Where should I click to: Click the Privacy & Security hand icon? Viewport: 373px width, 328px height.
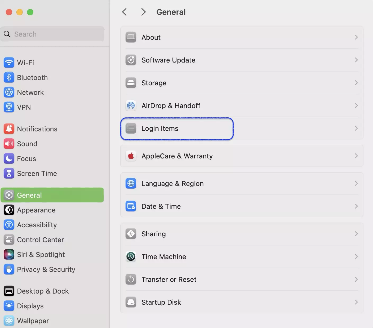pyautogui.click(x=9, y=269)
